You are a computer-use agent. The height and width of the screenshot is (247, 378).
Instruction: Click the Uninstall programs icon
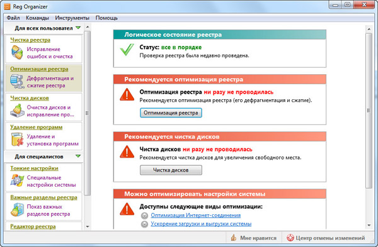[x=17, y=140]
